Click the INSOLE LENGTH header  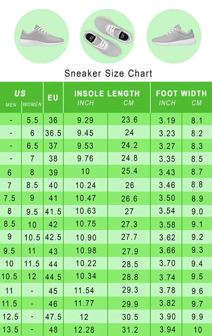[x=107, y=93]
